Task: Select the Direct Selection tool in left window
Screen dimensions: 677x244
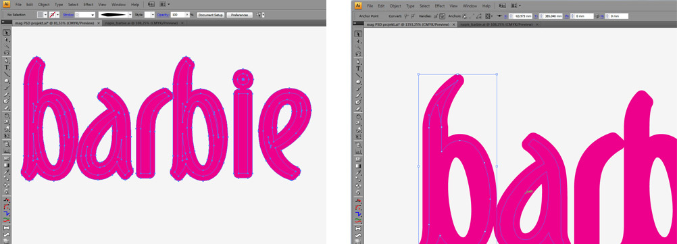Action: click(x=6, y=40)
